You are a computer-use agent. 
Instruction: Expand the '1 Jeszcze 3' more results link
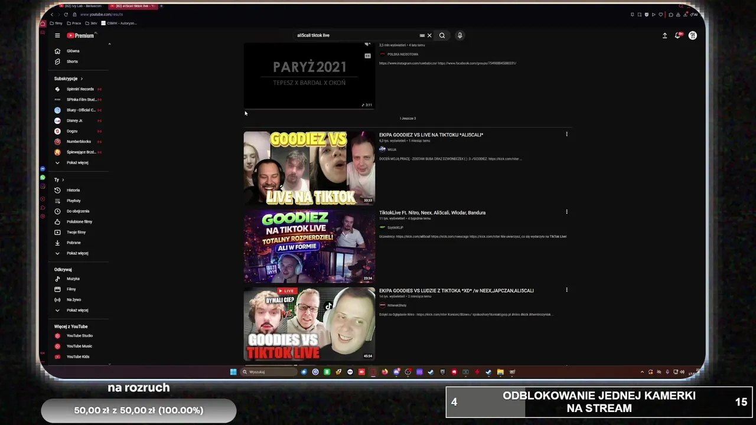pyautogui.click(x=408, y=119)
